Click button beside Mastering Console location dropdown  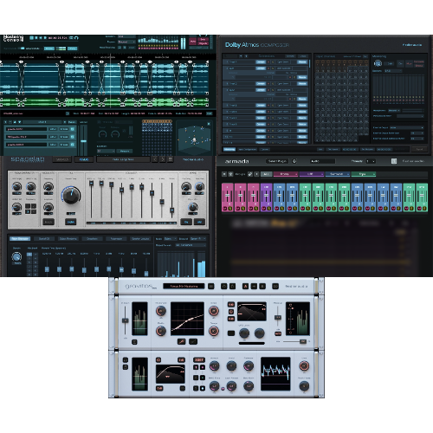pyautogui.click(x=125, y=151)
